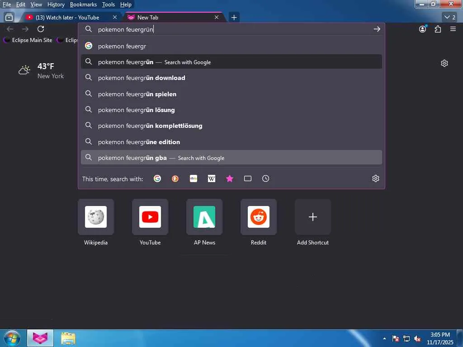Open the Bookmarks menu
463x347 pixels.
click(83, 5)
